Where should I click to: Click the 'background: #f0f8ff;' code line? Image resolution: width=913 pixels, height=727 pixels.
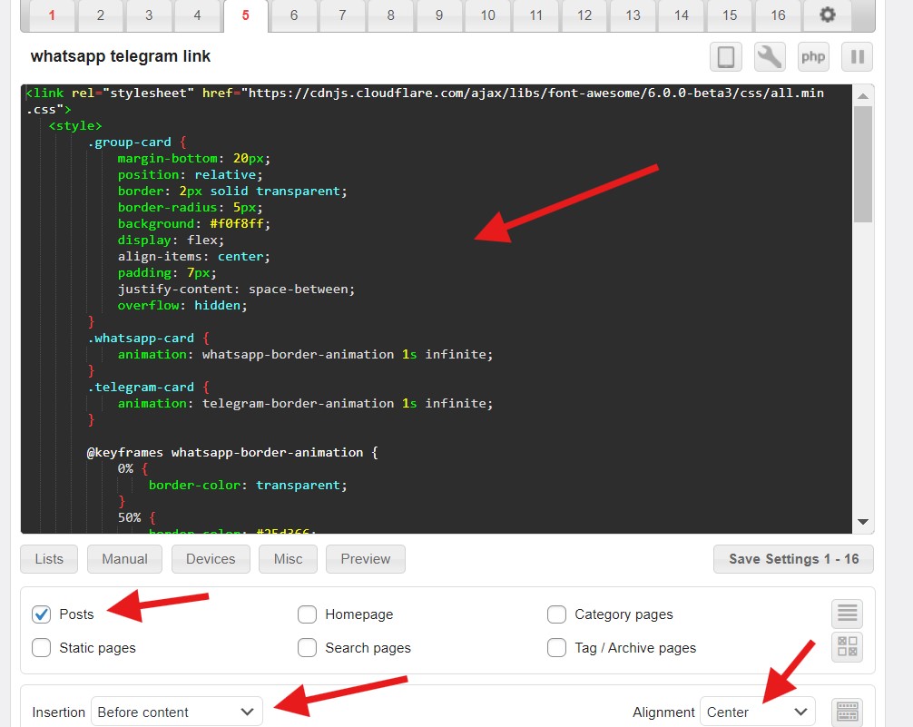point(194,223)
